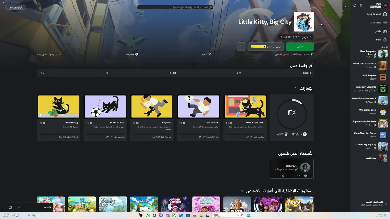This screenshot has height=219, width=390.
Task: Open the Moving add-on thumbnail
Action: (237, 204)
